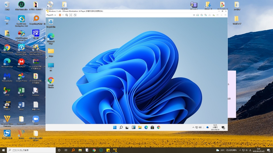This screenshot has height=153, width=273.
Task: Open Sticky Notes on the host taskbar
Action: point(108,150)
